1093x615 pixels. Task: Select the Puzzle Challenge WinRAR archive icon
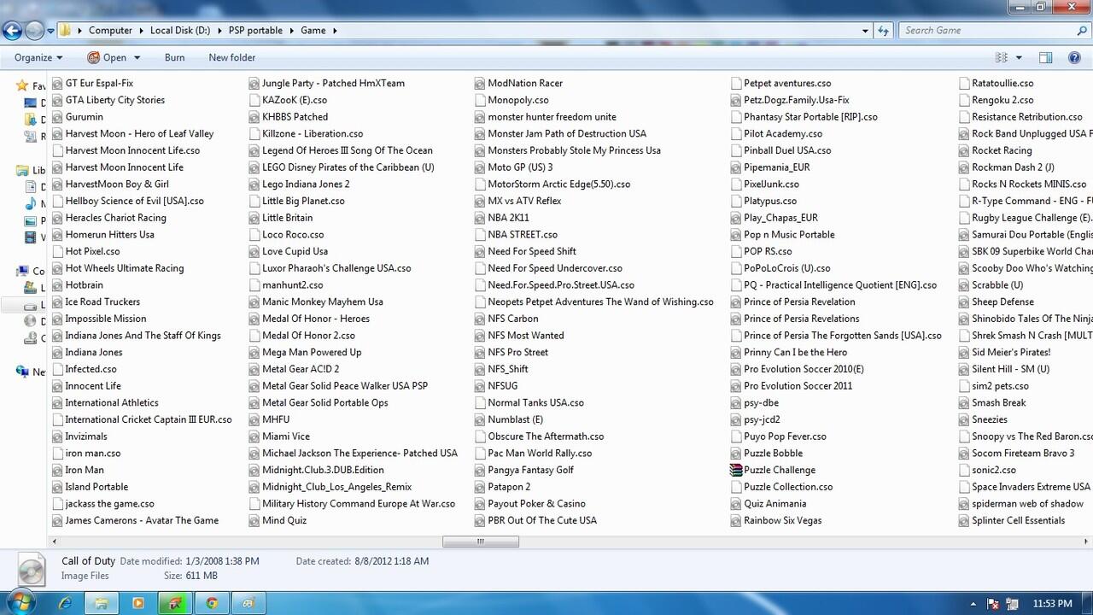click(x=736, y=470)
